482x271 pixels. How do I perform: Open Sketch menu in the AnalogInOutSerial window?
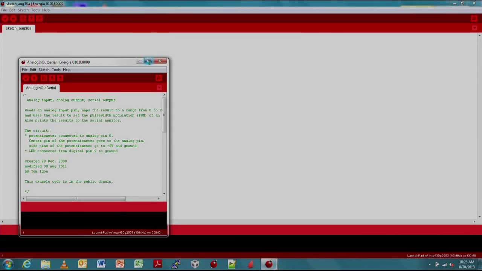(x=44, y=70)
